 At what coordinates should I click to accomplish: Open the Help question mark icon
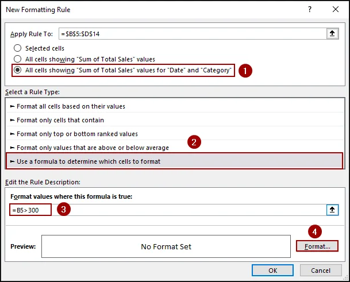click(x=310, y=9)
